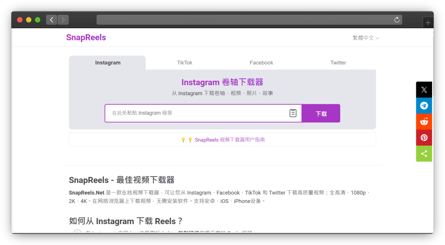Viewport: 445px width, 245px height.
Task: Reload the page with the refresh icon
Action: click(x=397, y=20)
